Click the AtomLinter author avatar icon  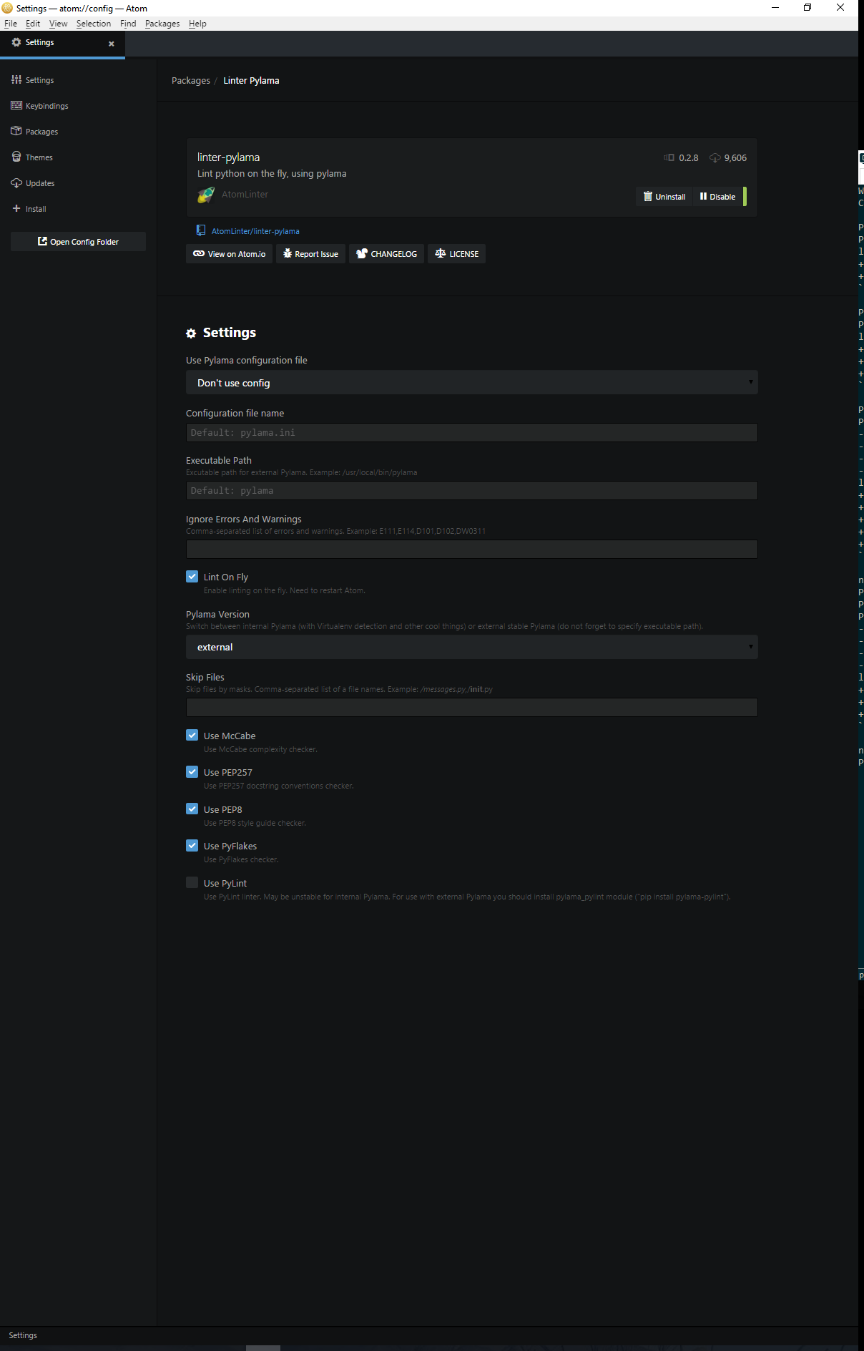206,195
